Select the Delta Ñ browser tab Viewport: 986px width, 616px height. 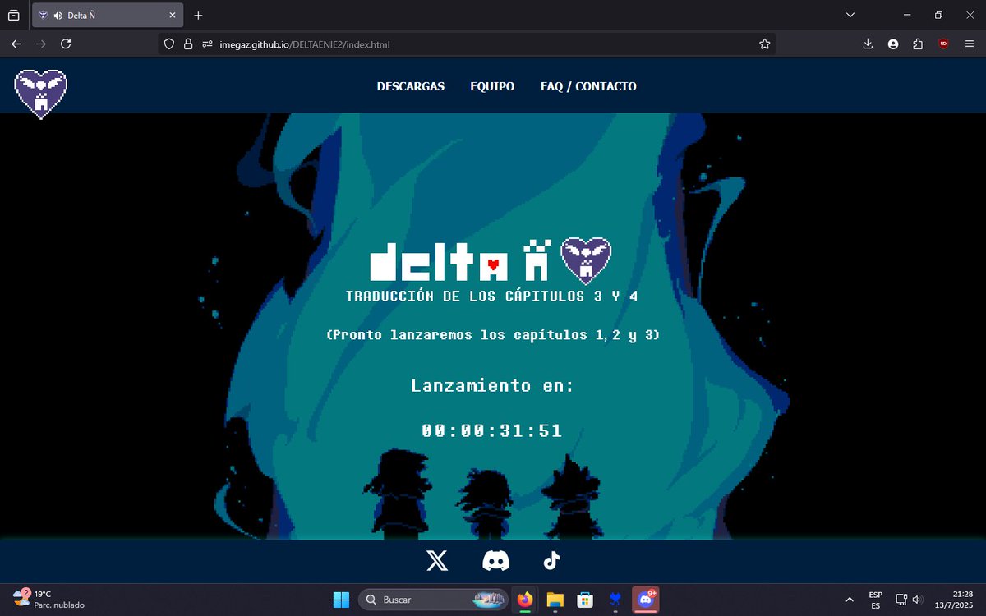108,16
